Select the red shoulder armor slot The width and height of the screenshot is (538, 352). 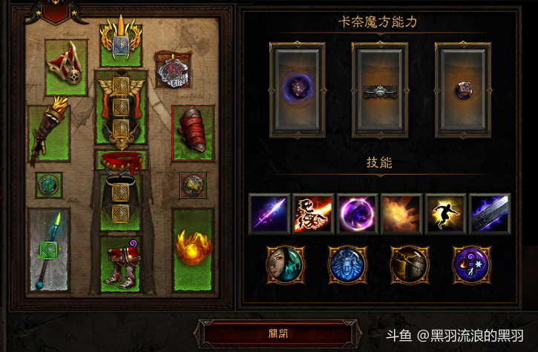click(x=66, y=67)
